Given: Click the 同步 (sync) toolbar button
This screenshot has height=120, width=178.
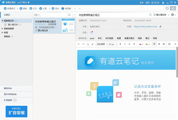Looking at the screenshot, I should pos(55,9).
